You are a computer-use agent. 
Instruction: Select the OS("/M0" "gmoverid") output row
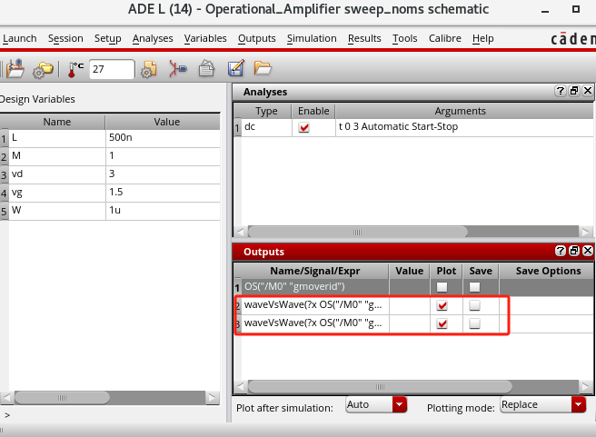413,287
